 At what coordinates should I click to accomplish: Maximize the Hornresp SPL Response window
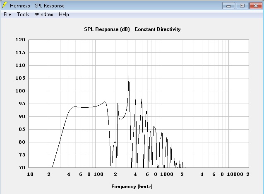click(x=242, y=6)
